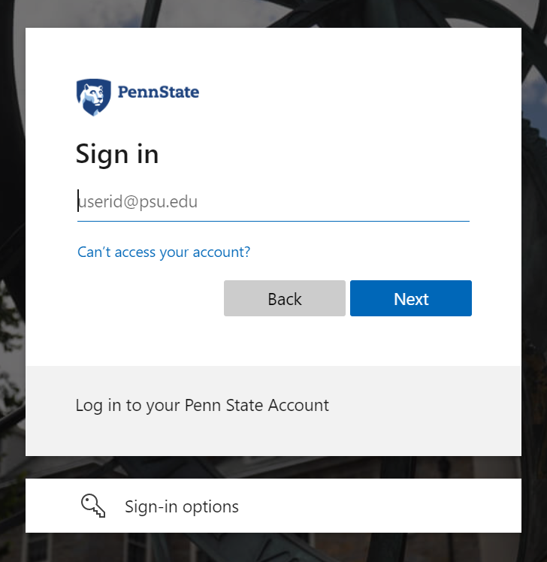Click the key icon near Sign-in options
Viewport: 547px width, 562px height.
coord(92,506)
